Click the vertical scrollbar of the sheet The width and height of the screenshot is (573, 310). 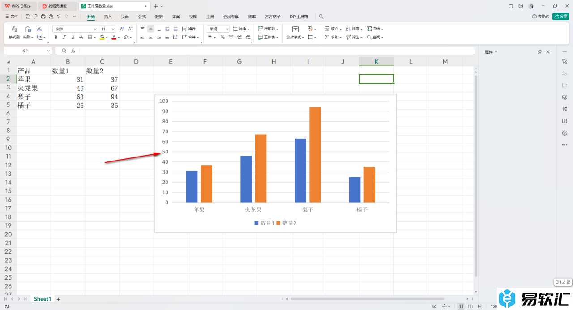click(476, 176)
